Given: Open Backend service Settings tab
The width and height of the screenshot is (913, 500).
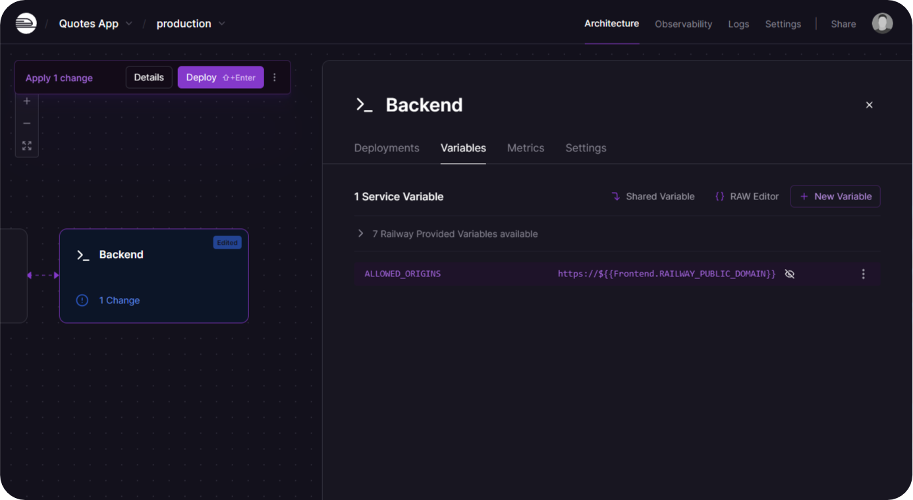Looking at the screenshot, I should click(586, 148).
